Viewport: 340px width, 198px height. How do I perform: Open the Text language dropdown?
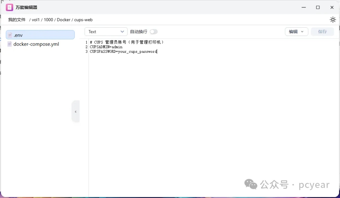point(106,32)
